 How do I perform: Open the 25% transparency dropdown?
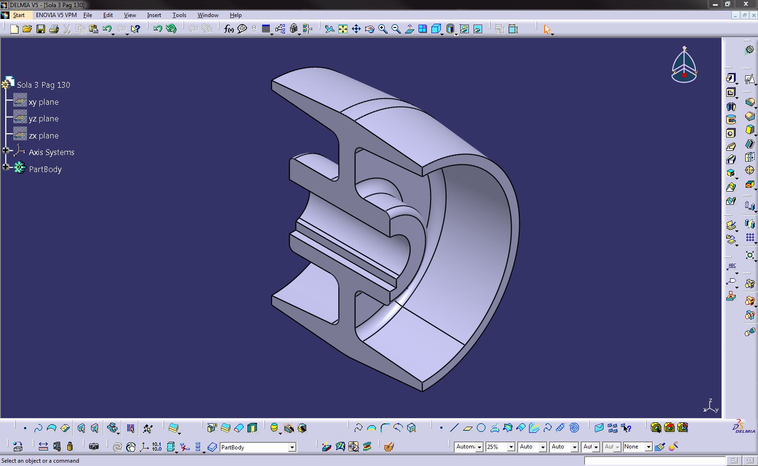pyautogui.click(x=511, y=447)
